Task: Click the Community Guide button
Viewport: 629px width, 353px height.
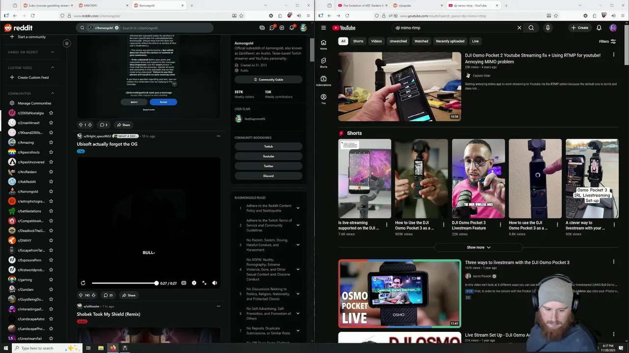Action: [268, 79]
